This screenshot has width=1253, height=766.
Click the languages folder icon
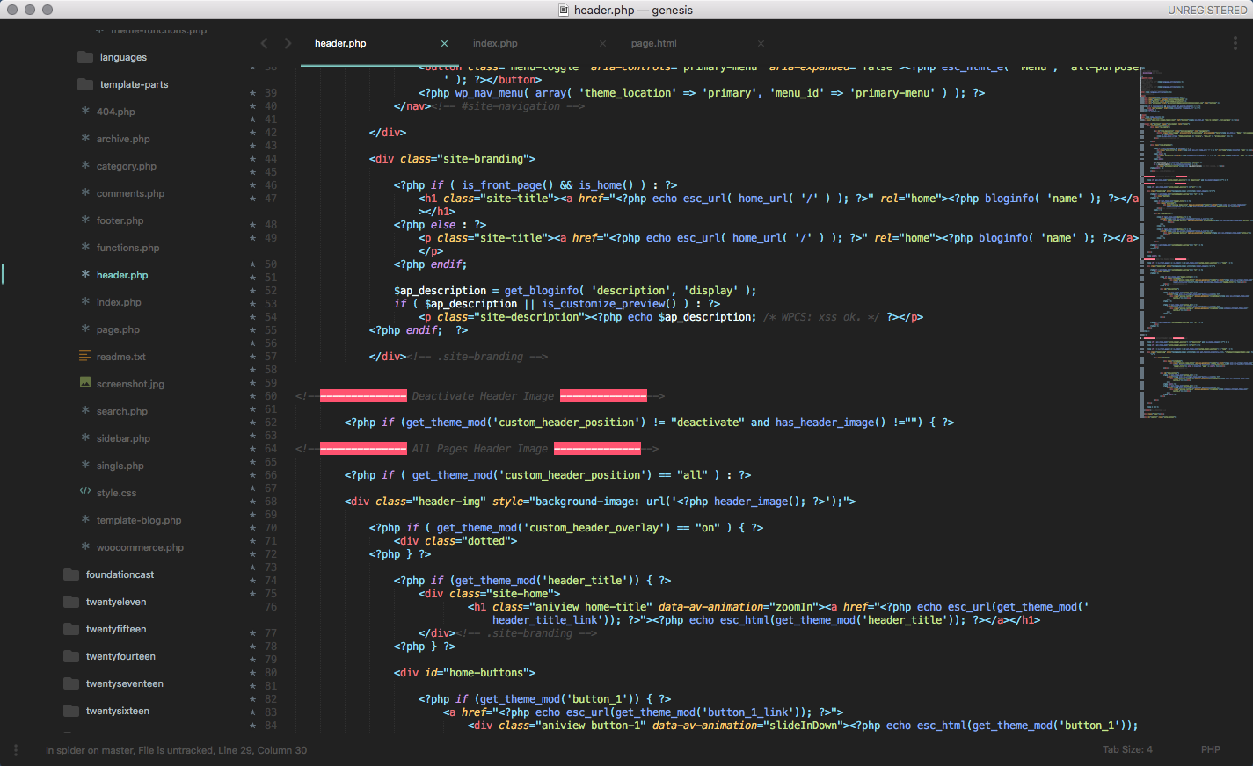coord(85,57)
